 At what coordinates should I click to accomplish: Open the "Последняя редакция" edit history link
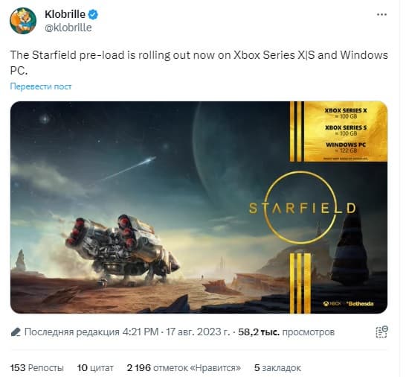tap(71, 332)
